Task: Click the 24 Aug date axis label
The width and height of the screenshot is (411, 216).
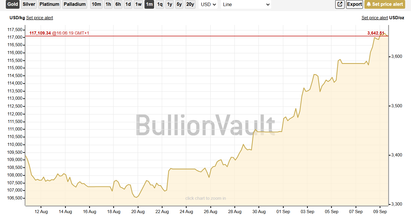Action: click(x=186, y=211)
